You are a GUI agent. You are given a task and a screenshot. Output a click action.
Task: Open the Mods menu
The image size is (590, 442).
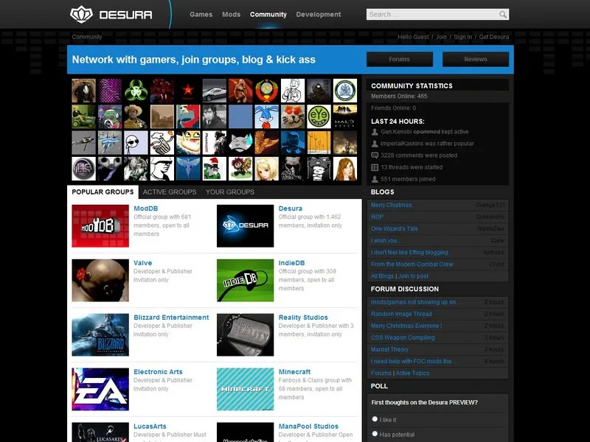[231, 14]
